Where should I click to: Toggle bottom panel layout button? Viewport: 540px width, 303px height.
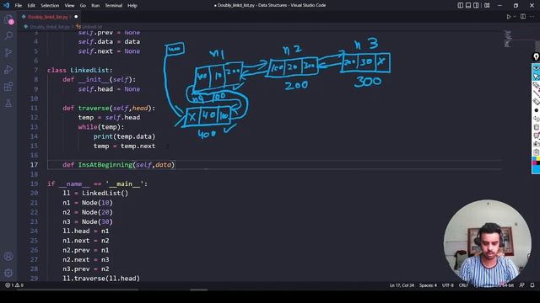click(468, 5)
